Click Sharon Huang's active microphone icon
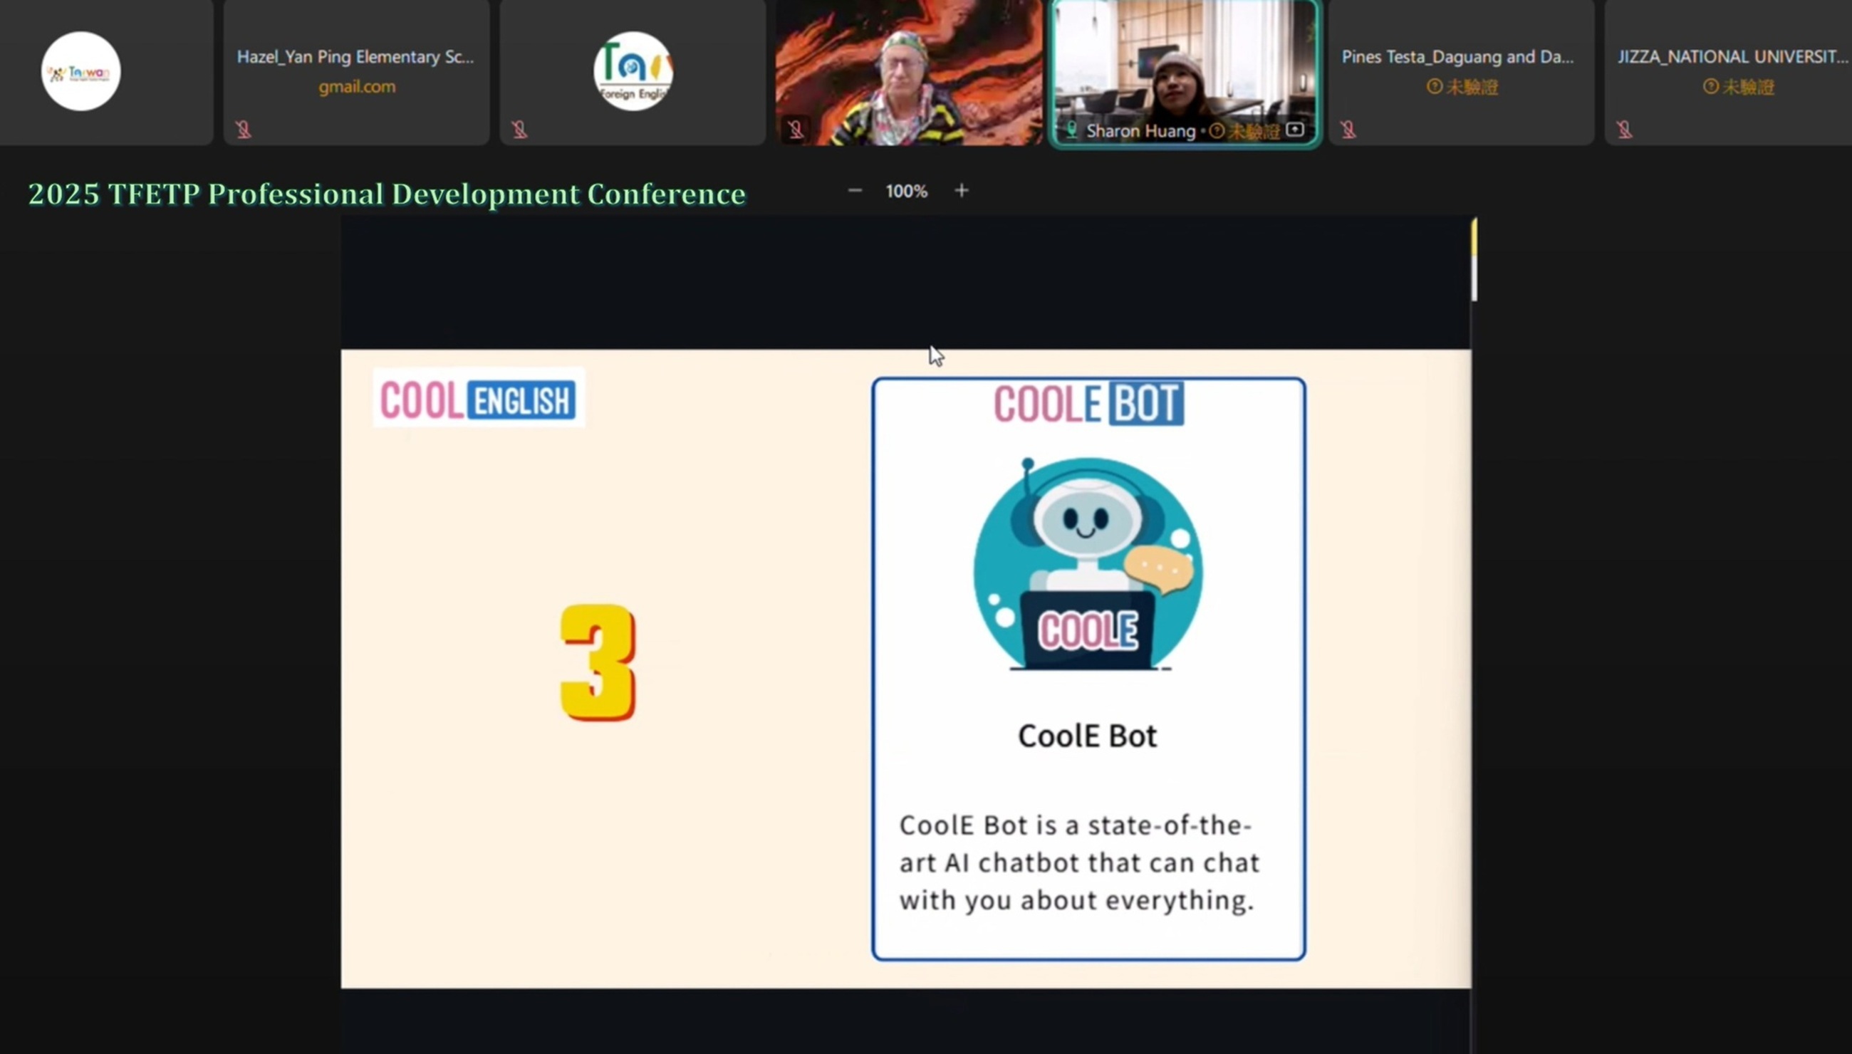1852x1054 pixels. [1071, 130]
